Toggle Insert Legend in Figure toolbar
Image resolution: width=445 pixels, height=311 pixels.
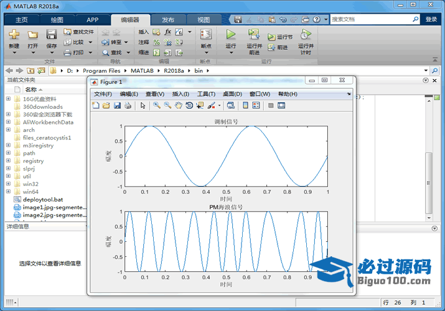pyautogui.click(x=256, y=106)
